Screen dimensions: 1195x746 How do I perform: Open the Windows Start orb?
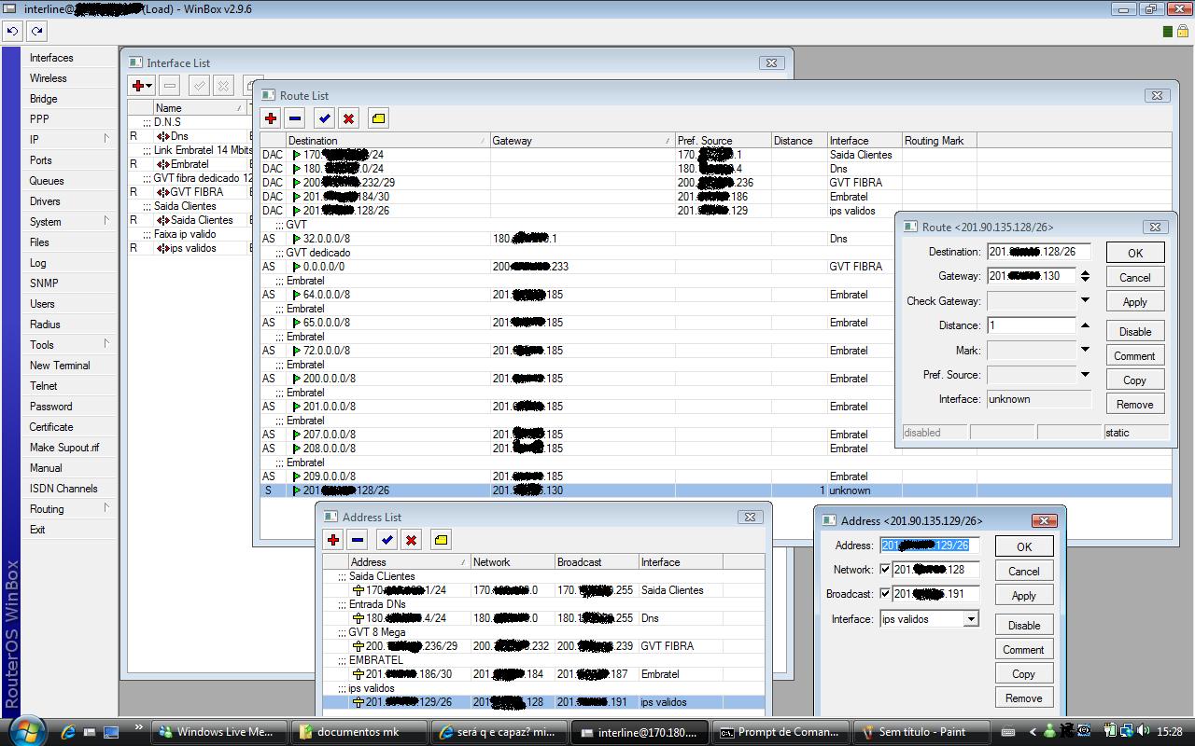click(x=26, y=730)
